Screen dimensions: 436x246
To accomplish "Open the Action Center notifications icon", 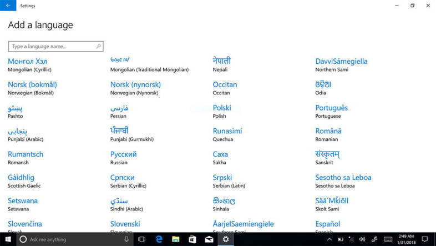I will pos(425,239).
